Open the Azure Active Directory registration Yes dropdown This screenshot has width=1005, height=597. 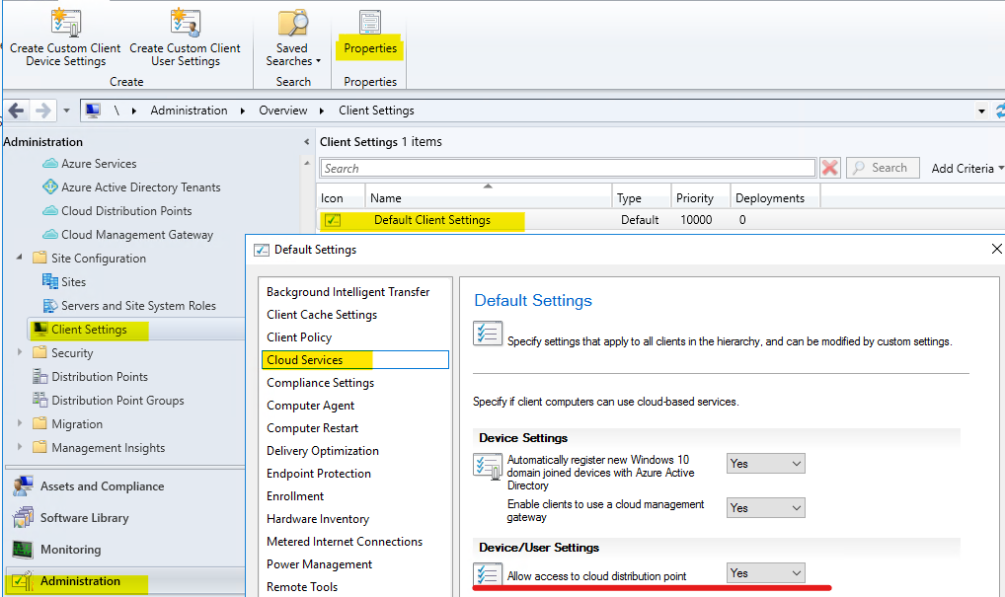click(x=765, y=463)
